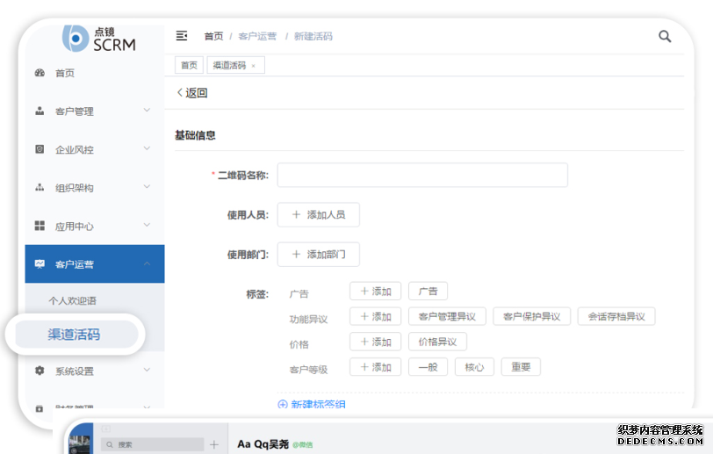Screen dimensions: 713x454
Task: Expand the 企业风控 menu chevron
Action: [x=147, y=148]
